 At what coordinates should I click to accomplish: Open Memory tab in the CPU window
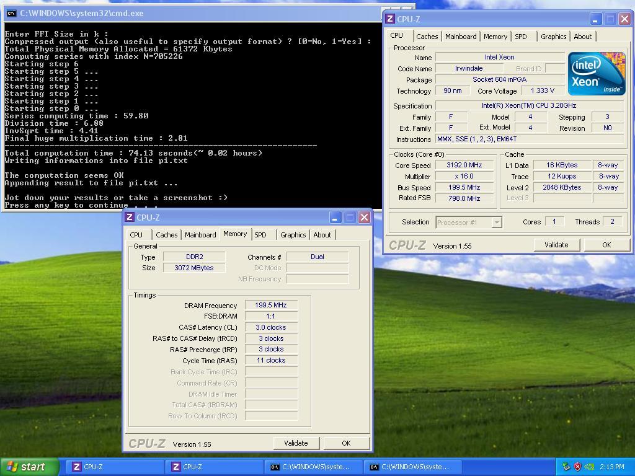click(x=495, y=37)
